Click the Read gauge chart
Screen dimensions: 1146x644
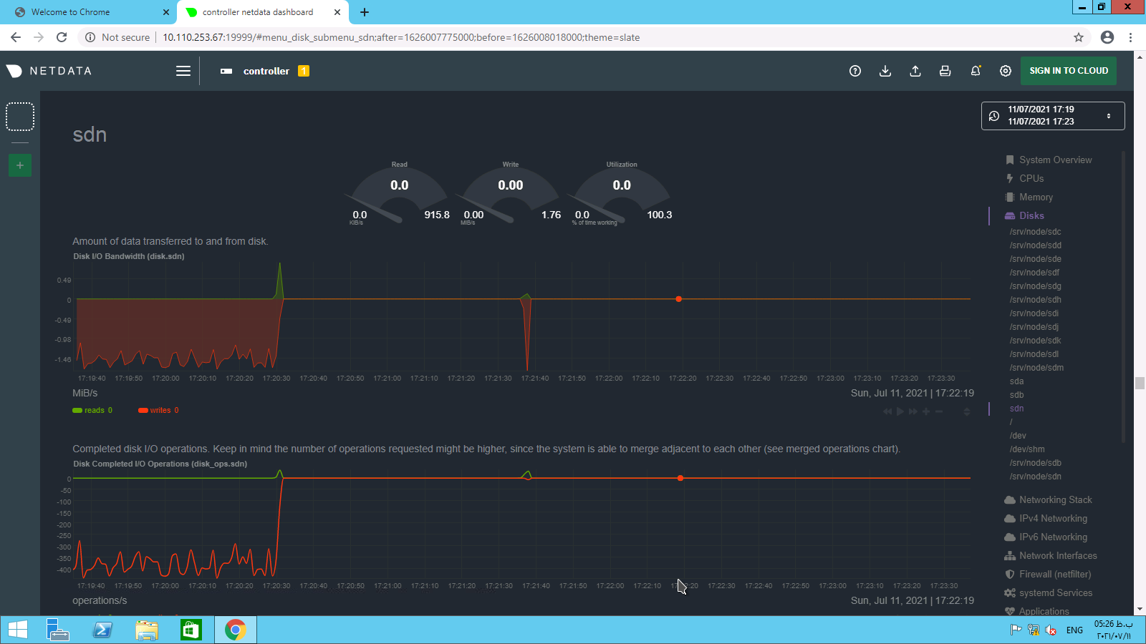tap(399, 193)
